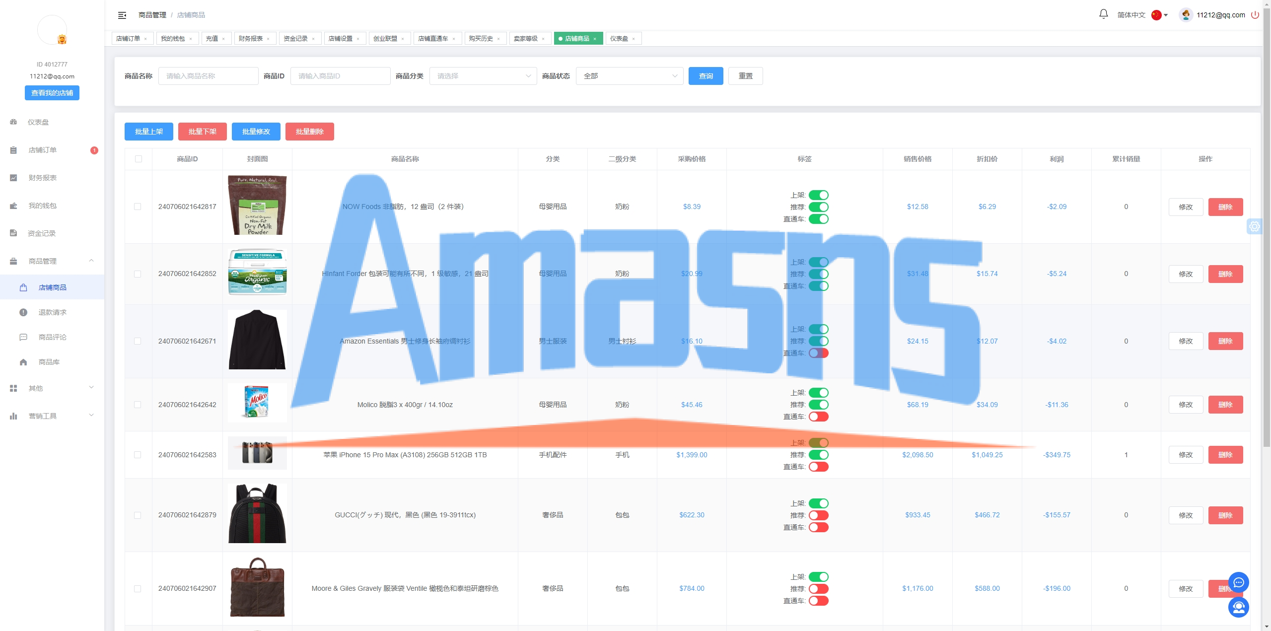This screenshot has width=1271, height=631.
Task: Expand the 营销工具 sidebar group
Action: point(91,416)
